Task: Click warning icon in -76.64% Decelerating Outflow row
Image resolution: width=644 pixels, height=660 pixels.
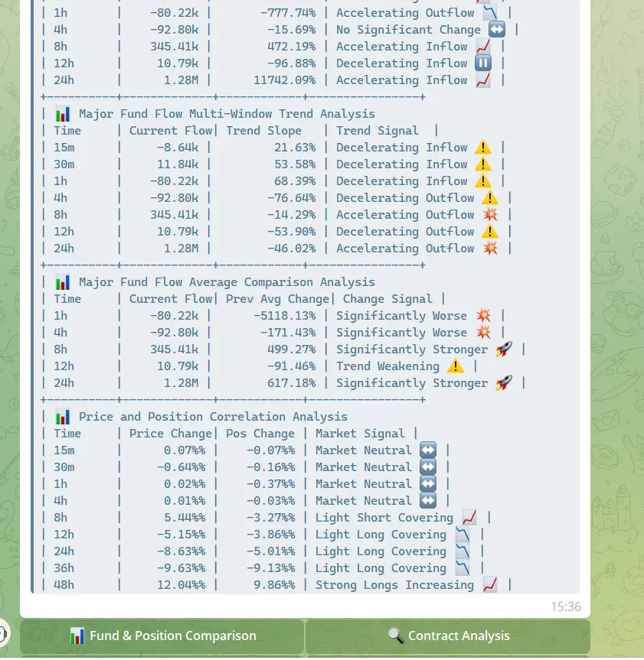Action: point(490,198)
